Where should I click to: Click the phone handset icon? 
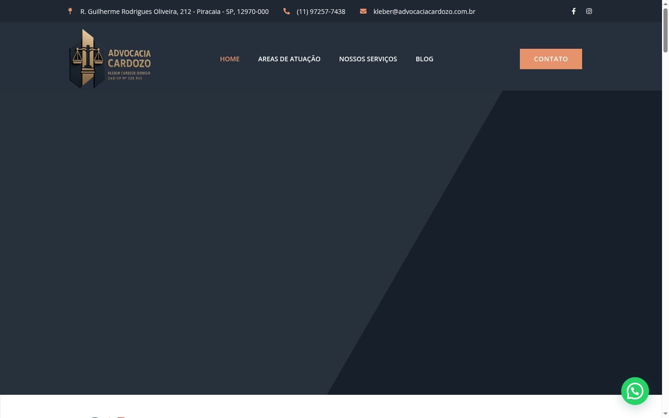point(287,11)
